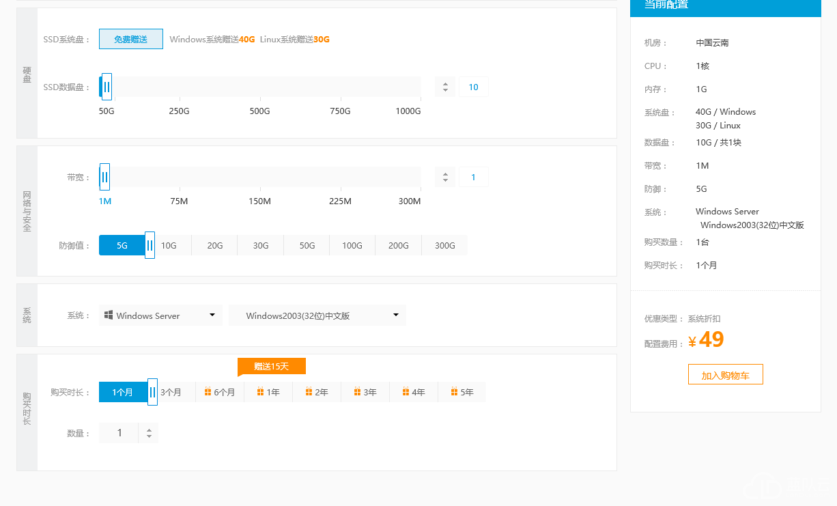The height and width of the screenshot is (506, 837).
Task: Click the SSD data disk size stepper arrows
Action: (x=445, y=87)
